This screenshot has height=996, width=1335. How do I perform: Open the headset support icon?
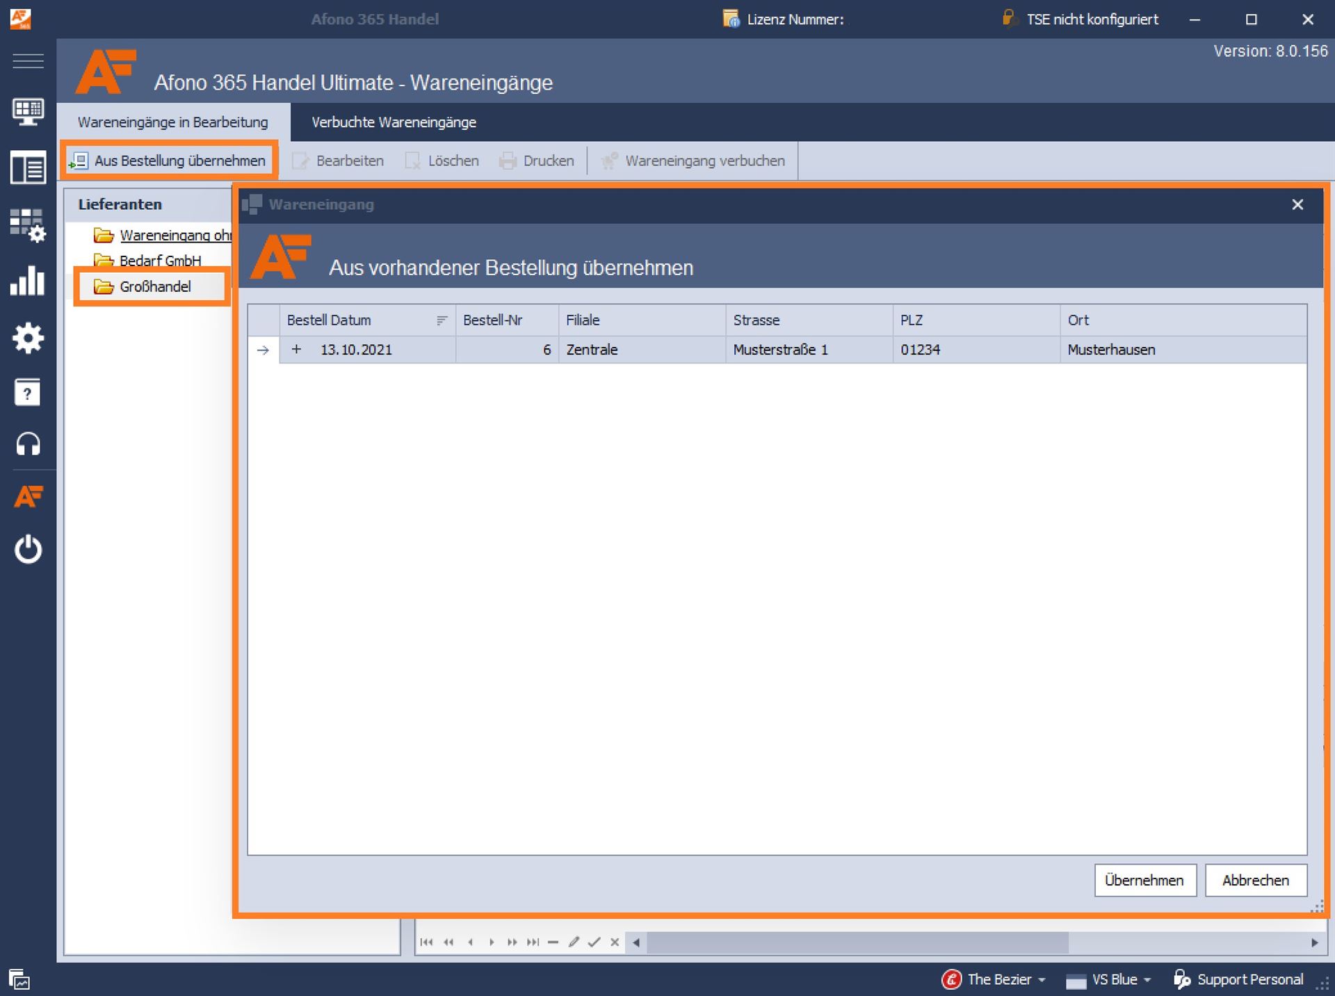pyautogui.click(x=28, y=443)
